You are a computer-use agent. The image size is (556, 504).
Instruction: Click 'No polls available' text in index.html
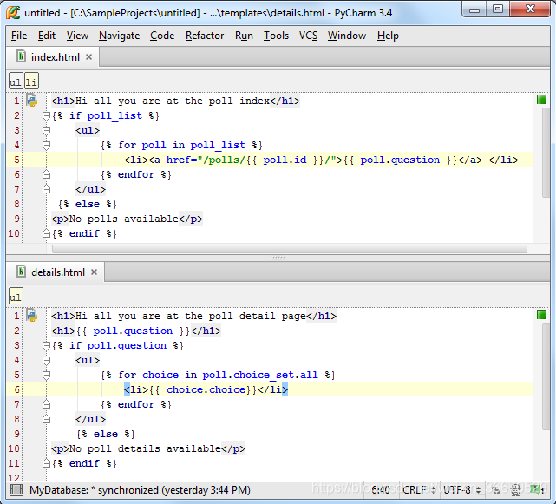123,219
